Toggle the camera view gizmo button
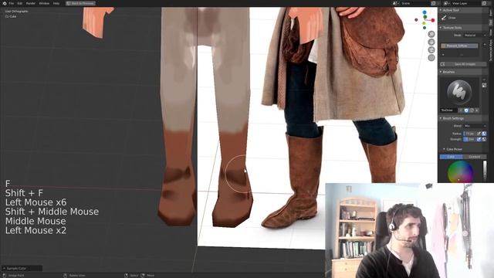 (431, 49)
